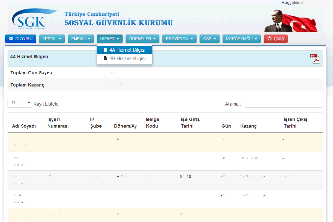Select 4B Hizmet Bilgisi menu entry

(125, 59)
